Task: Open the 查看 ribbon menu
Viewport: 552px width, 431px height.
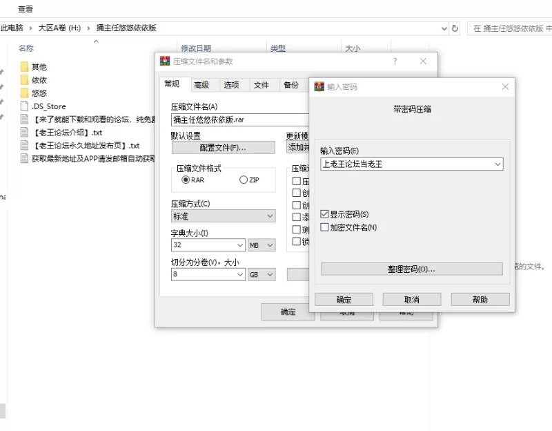Action: point(26,9)
